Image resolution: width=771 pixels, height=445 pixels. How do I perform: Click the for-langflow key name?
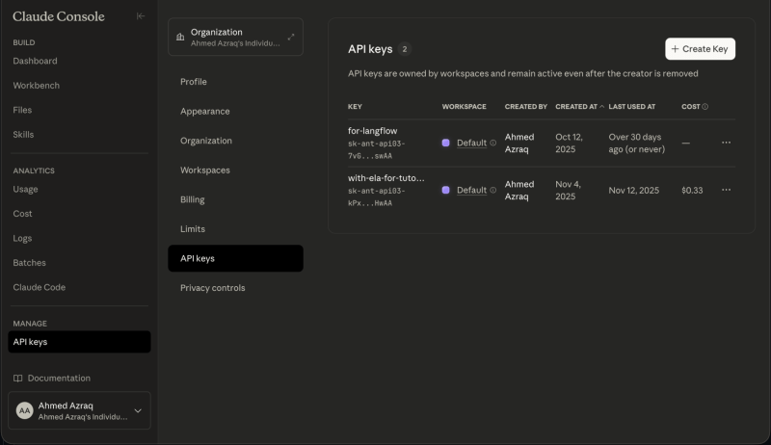(373, 131)
